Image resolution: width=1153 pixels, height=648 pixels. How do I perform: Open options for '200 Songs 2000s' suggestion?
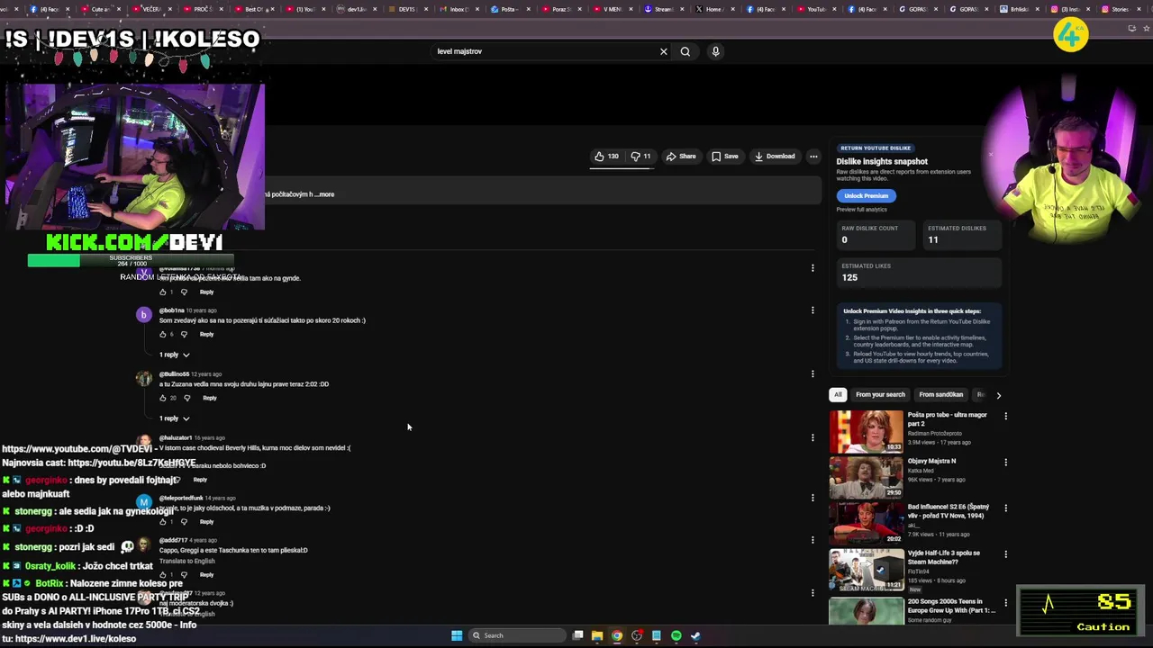tap(1005, 602)
